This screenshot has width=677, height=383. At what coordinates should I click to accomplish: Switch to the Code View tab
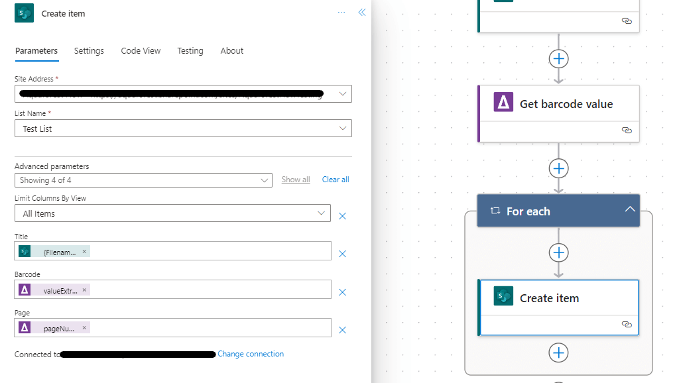141,51
